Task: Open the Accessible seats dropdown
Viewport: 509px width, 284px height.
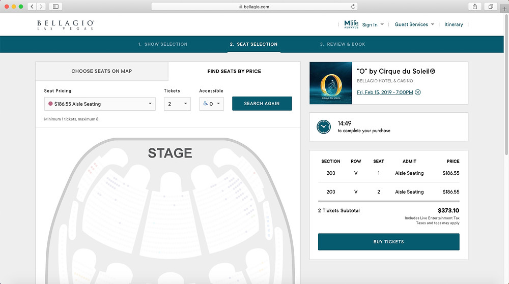Action: (x=211, y=104)
